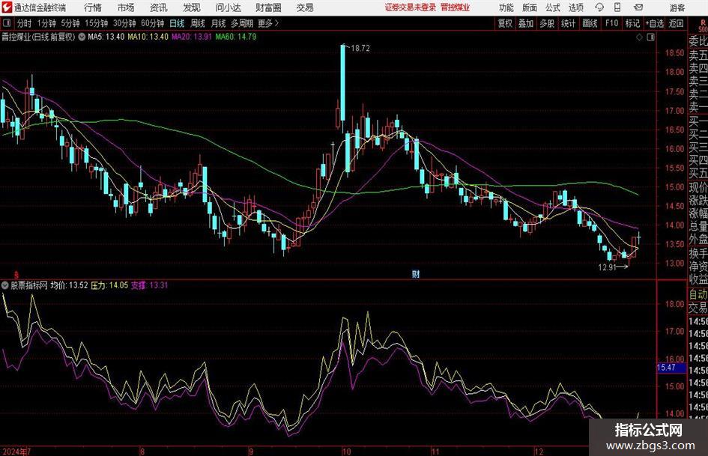Open the 发现 menu
The image size is (708, 456).
[192, 7]
